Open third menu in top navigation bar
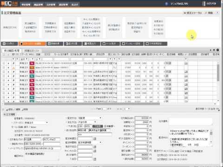The image size is (223, 167). (x=51, y=5)
